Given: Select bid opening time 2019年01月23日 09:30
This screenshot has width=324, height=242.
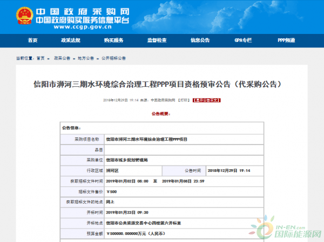Looking at the screenshot, I should tap(127, 212).
